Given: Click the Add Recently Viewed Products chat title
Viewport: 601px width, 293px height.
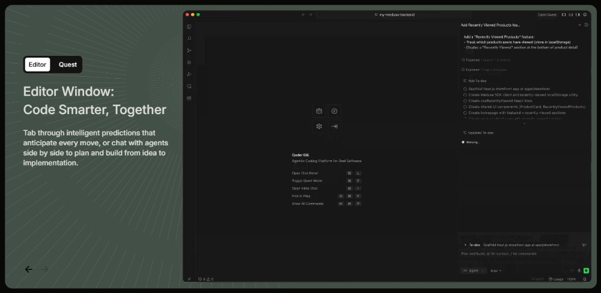Looking at the screenshot, I should (490, 25).
